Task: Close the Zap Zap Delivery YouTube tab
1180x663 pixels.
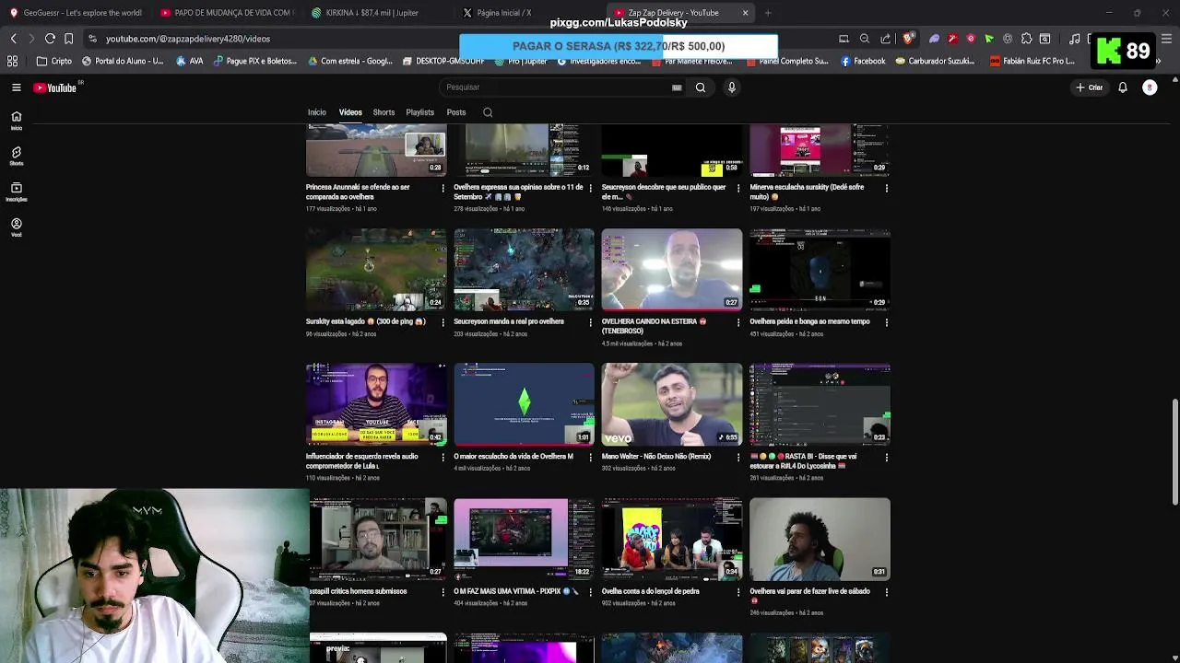Action: (x=745, y=13)
